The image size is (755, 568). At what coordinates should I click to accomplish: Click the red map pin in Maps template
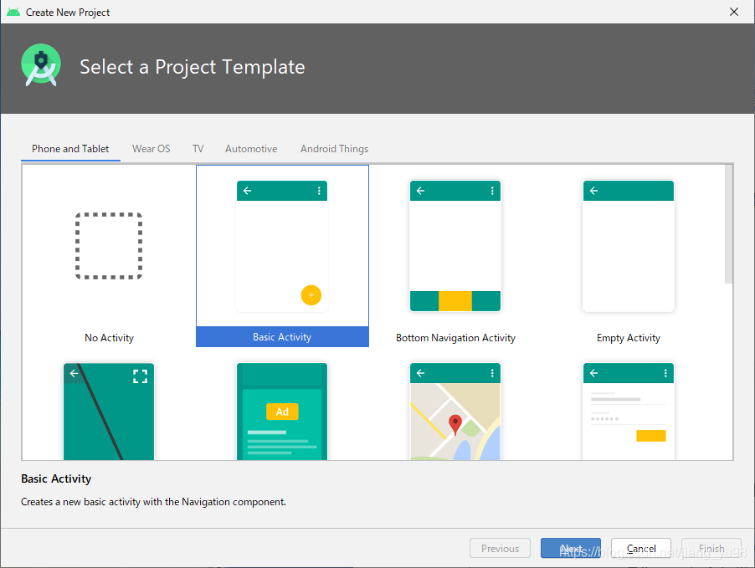click(x=455, y=425)
